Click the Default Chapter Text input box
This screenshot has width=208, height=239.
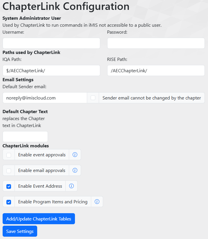pos(25,137)
